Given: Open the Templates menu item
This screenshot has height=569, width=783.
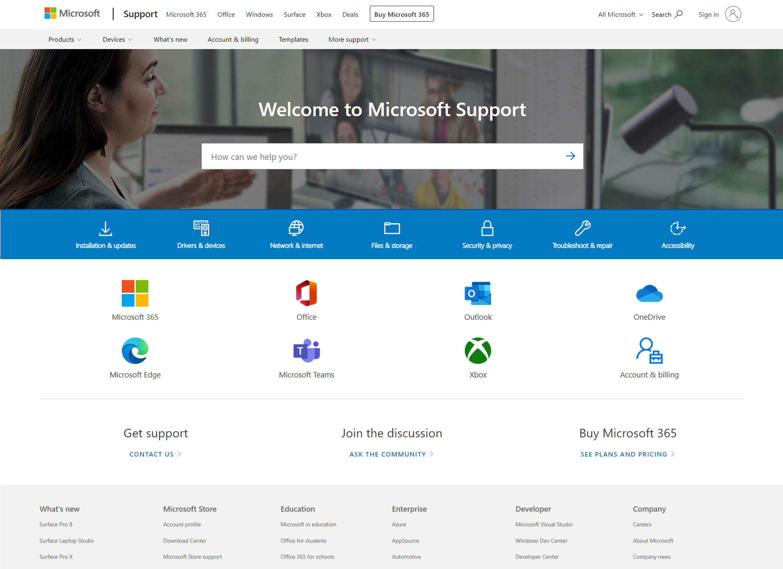Looking at the screenshot, I should [x=293, y=40].
